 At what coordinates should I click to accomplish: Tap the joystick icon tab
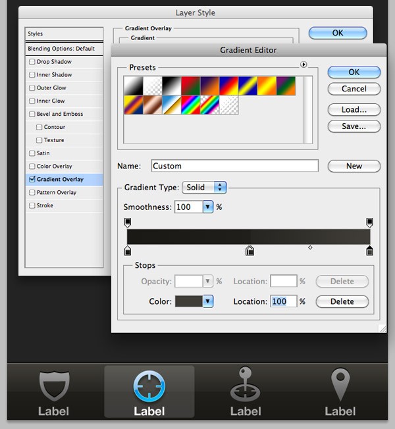[246, 384]
